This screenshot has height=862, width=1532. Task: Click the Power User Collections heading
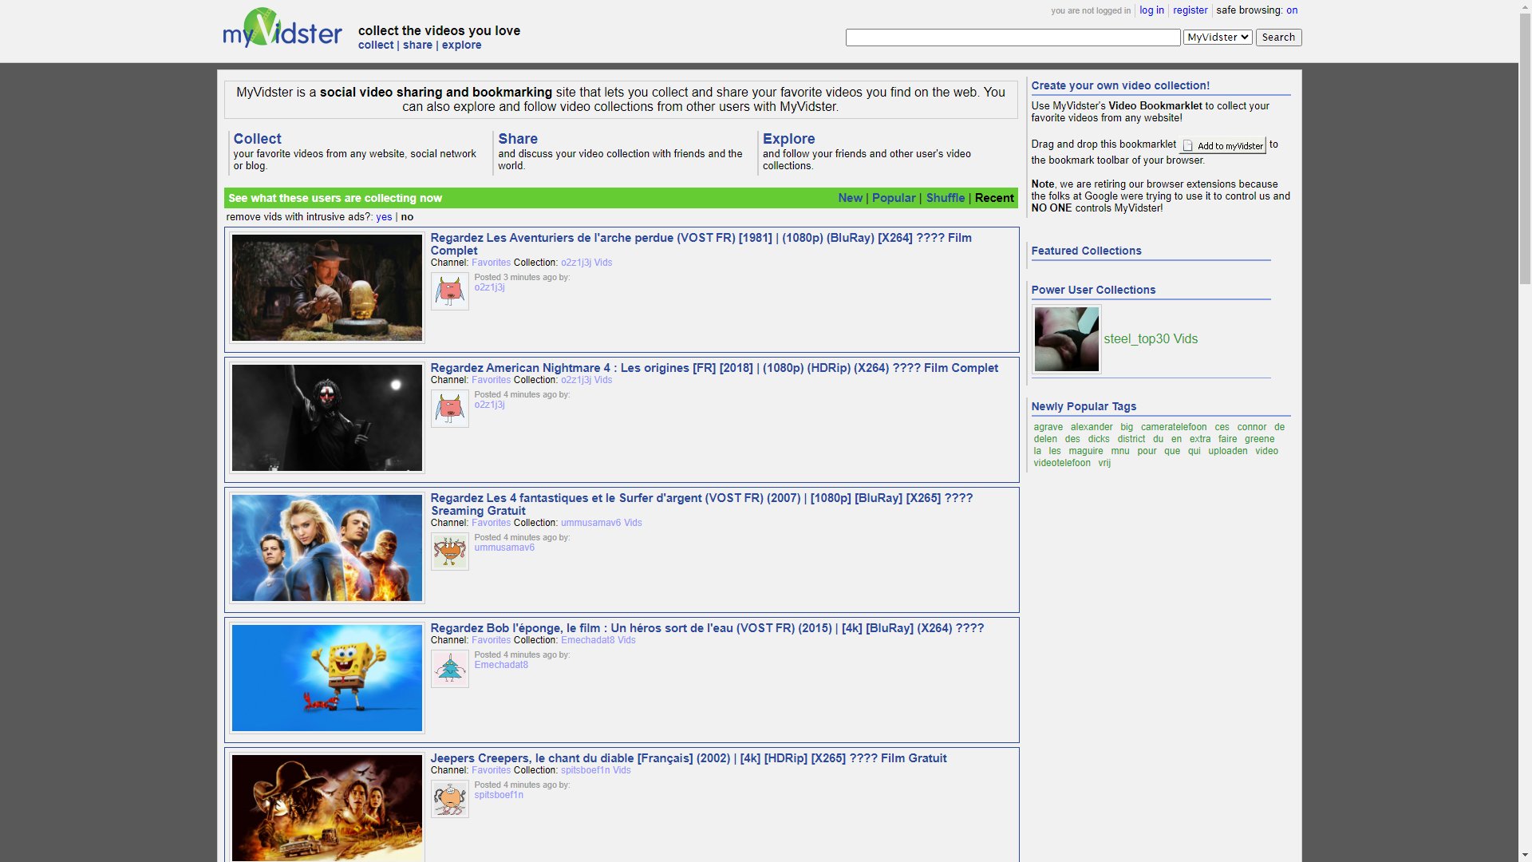[1093, 290]
